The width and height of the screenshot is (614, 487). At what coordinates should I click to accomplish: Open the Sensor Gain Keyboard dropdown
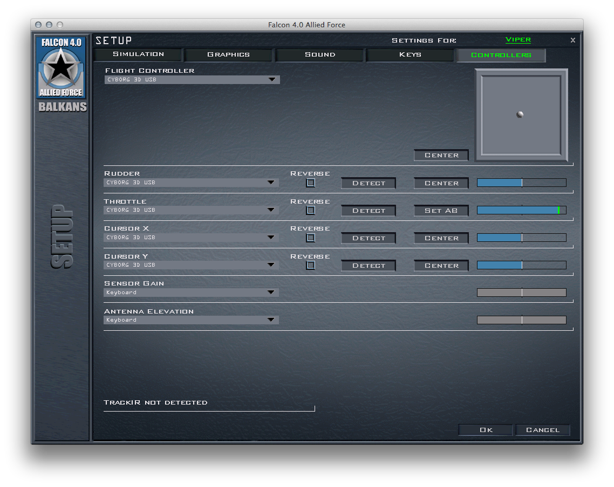click(191, 293)
